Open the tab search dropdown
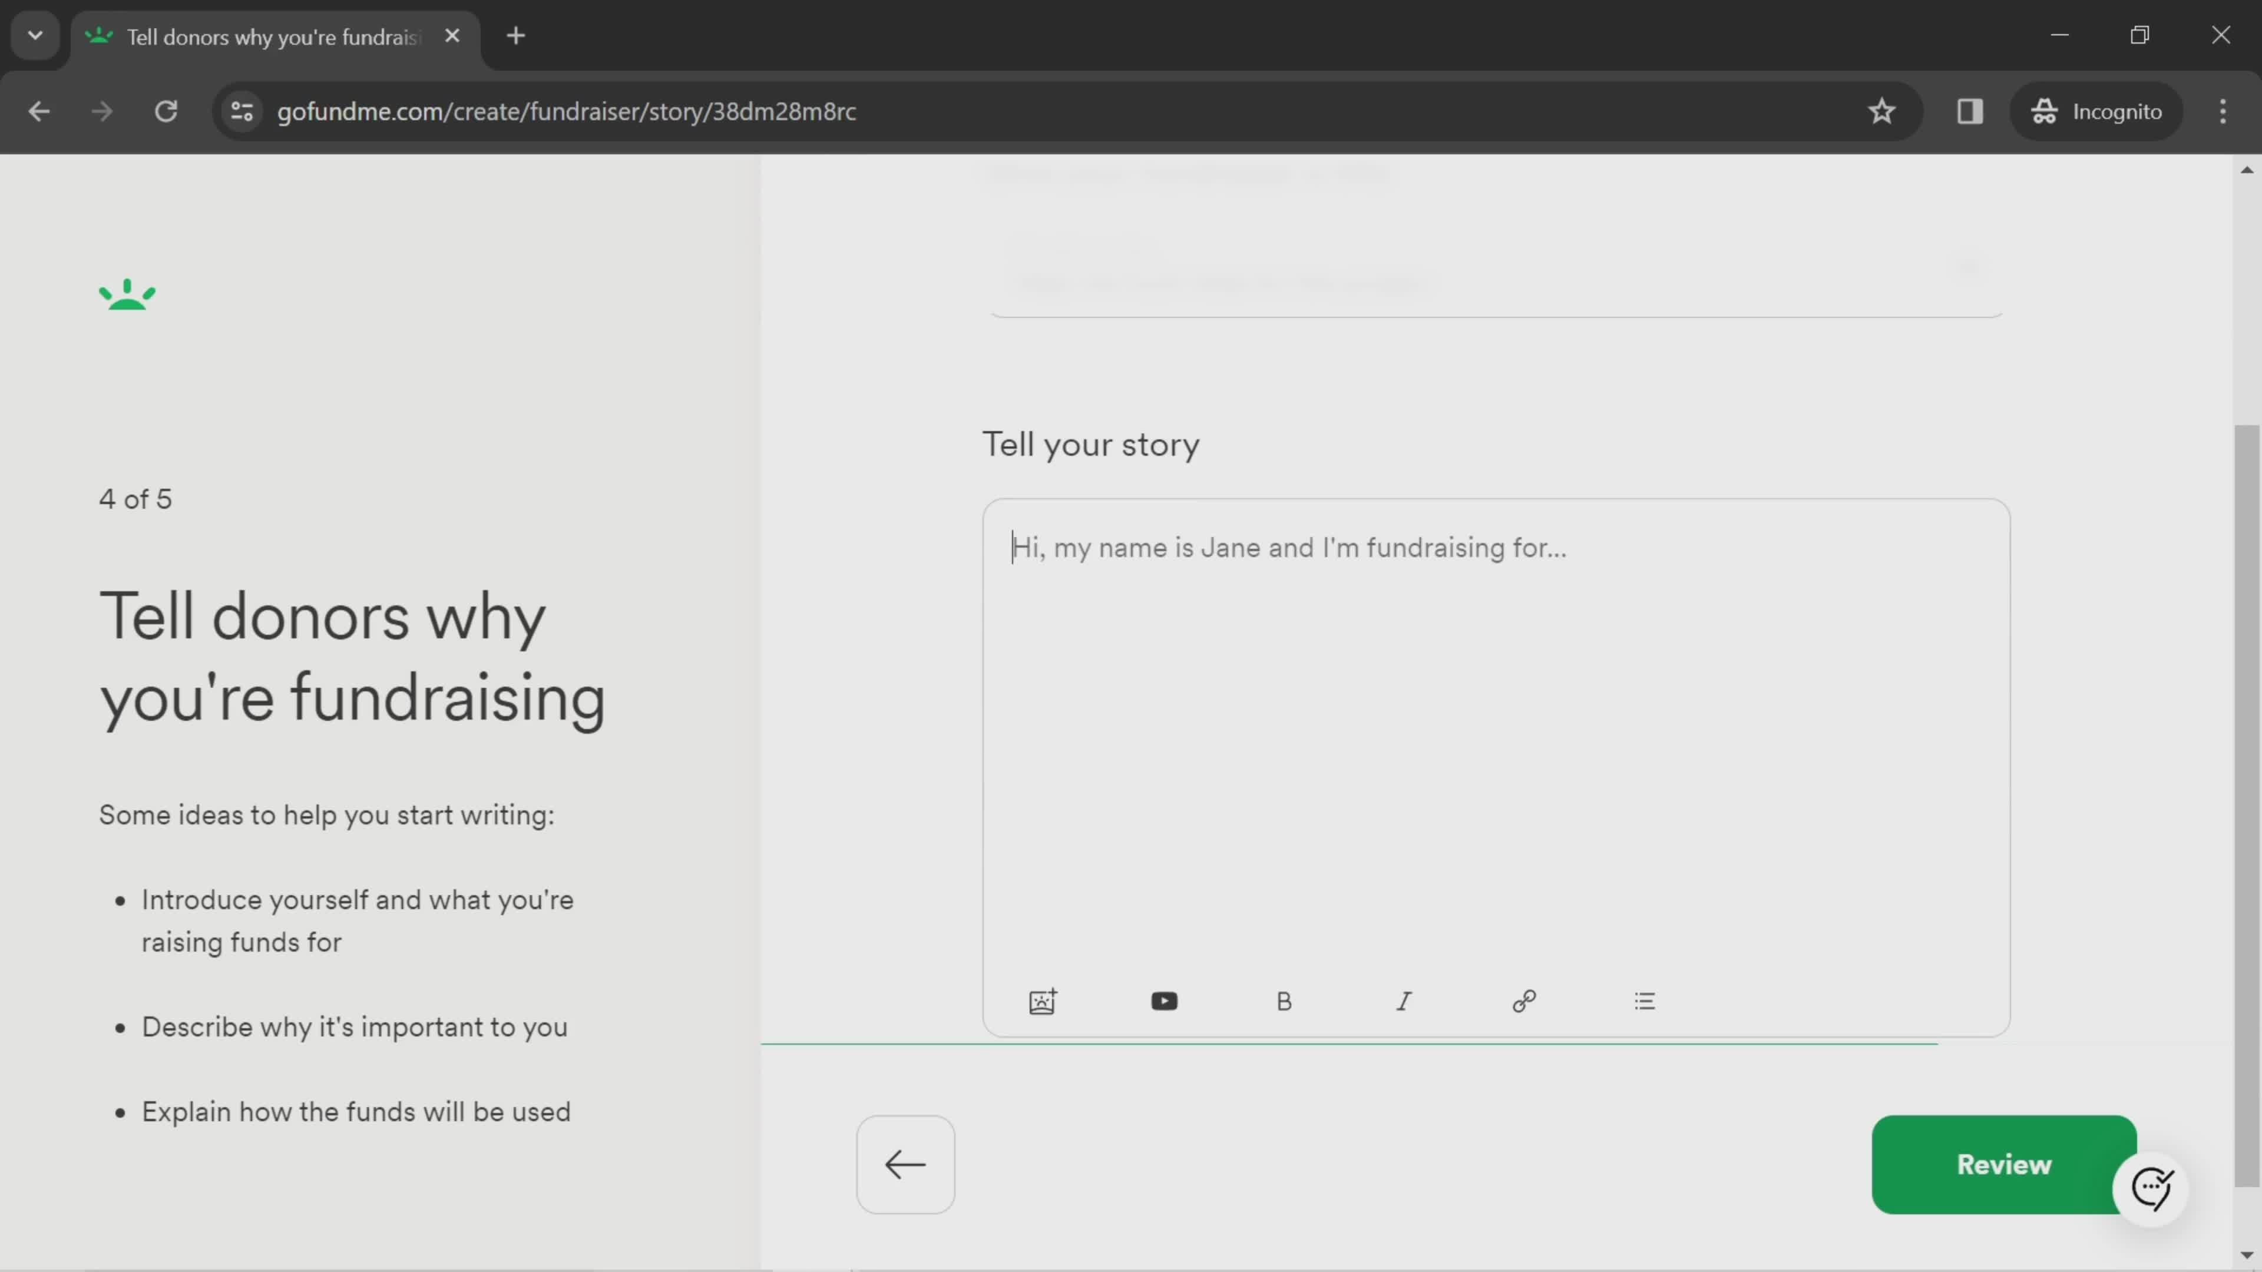This screenshot has width=2262, height=1272. pos(35,36)
